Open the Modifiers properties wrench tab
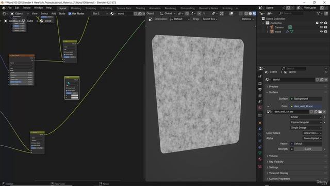This screenshot has width=330, height=186. (x=260, y=129)
